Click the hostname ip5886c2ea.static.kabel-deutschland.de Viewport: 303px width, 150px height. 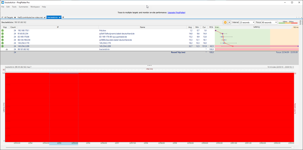[x=115, y=40]
